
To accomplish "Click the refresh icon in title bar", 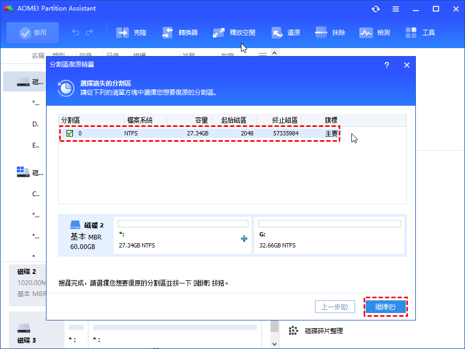I will click(x=376, y=9).
